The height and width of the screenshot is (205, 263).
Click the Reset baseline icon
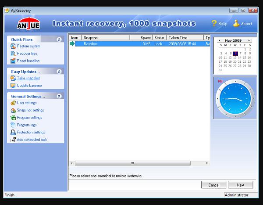pos(13,61)
